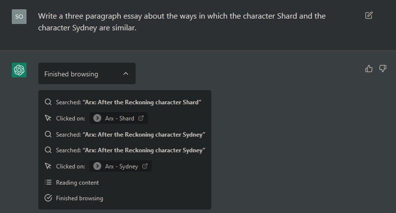The height and width of the screenshot is (213, 396).
Task: Click the cursor icon beside first Clicked on
Action: tap(48, 118)
